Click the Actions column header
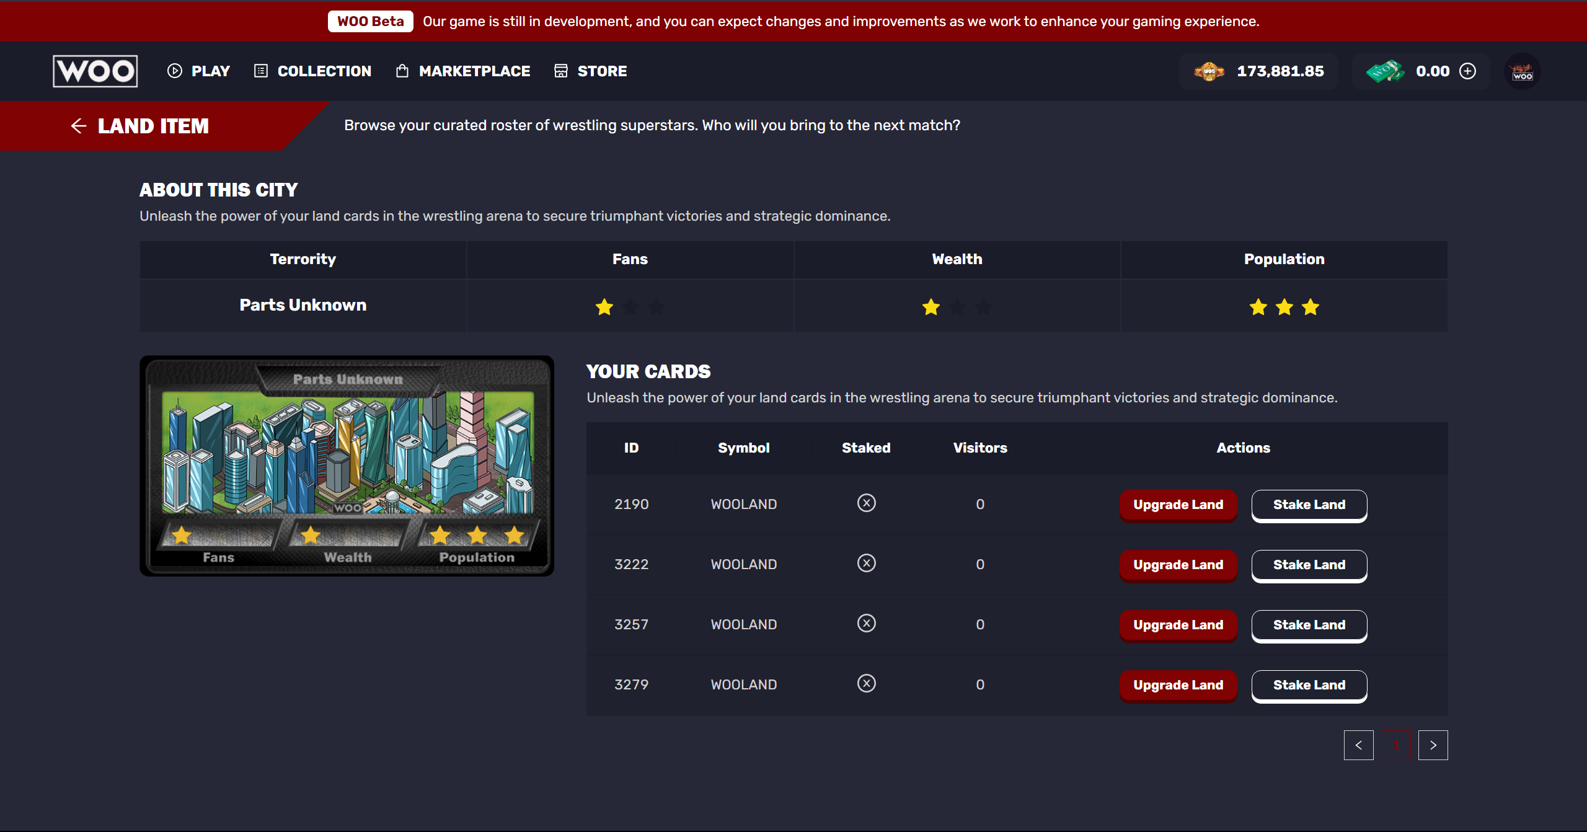Screen dimensions: 1587x832 click(1244, 448)
